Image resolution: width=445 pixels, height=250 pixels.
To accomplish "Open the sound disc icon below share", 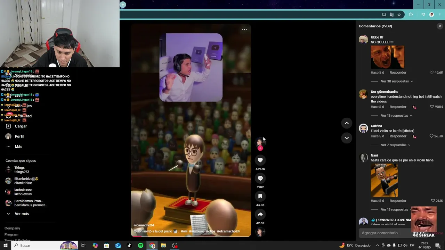I will click(x=260, y=232).
